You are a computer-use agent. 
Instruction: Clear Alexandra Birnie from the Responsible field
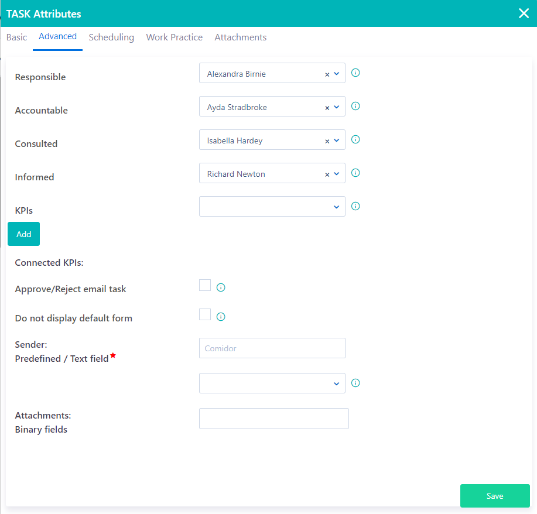coord(328,73)
